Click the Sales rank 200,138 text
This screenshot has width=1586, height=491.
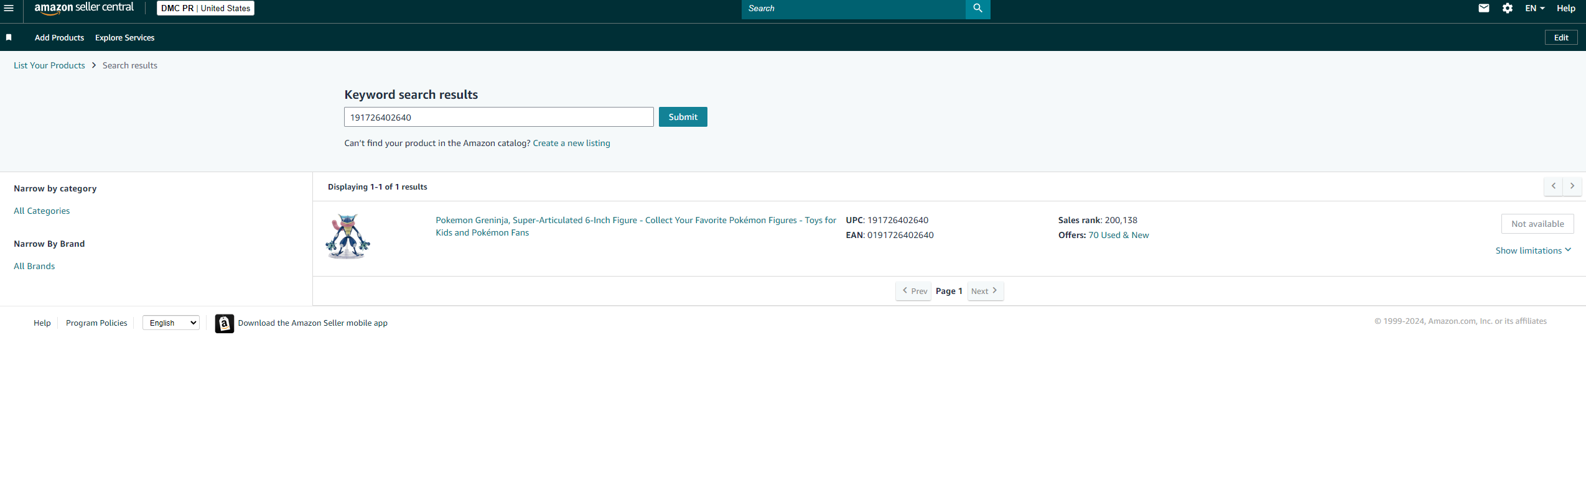coord(1098,220)
